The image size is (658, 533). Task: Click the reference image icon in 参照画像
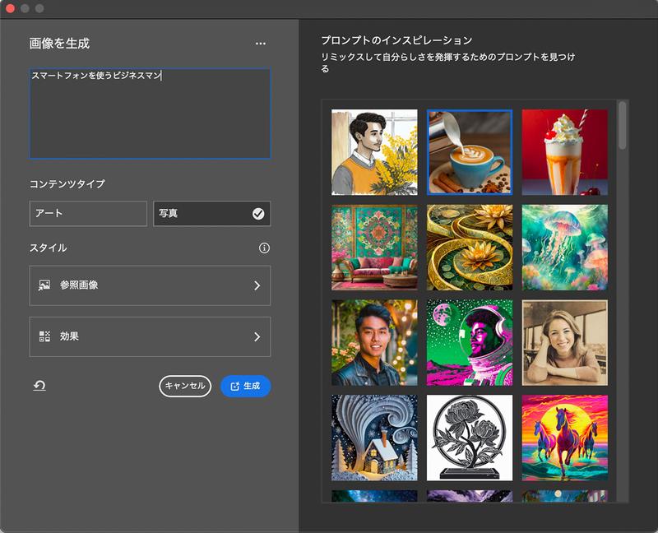click(x=44, y=284)
